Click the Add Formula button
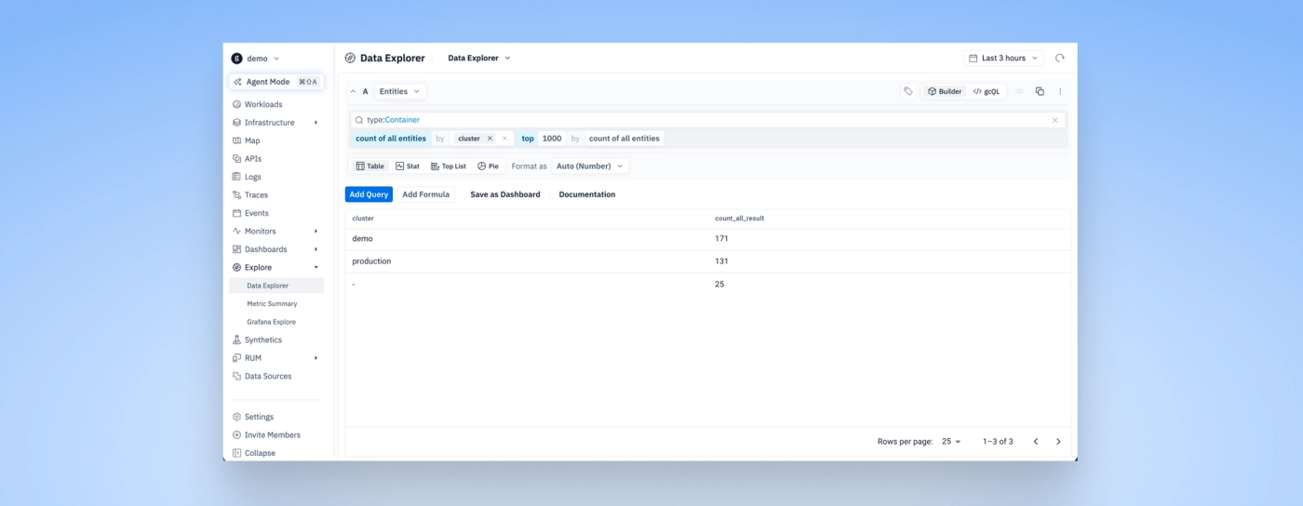 tap(425, 194)
